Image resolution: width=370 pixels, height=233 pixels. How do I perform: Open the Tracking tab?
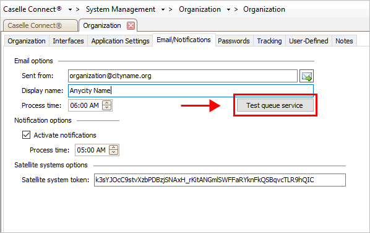click(269, 41)
